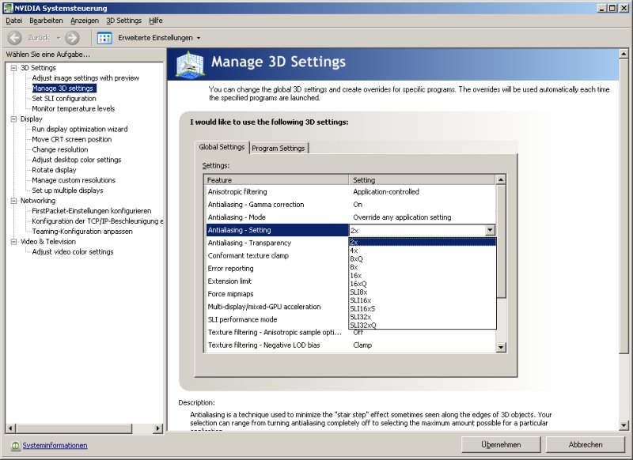Click main panel scroll down arrow
Viewport: 633px width, 460px height.
[624, 425]
